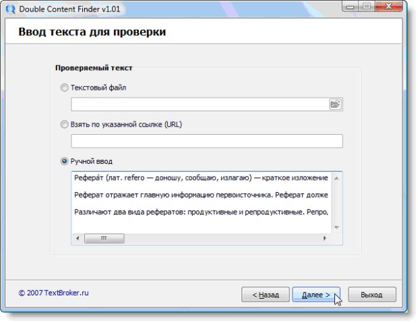Click the Double Content Finder title bar icon
The width and height of the screenshot is (418, 323).
[10, 9]
